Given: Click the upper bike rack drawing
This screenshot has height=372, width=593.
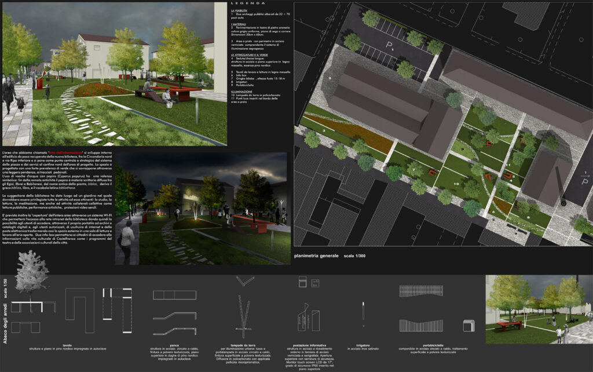Looking at the screenshot, I should (421, 291).
